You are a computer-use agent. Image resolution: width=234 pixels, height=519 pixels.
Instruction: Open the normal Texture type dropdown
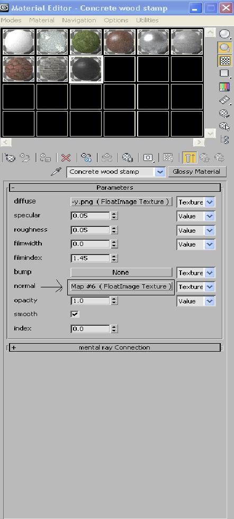[x=210, y=287]
